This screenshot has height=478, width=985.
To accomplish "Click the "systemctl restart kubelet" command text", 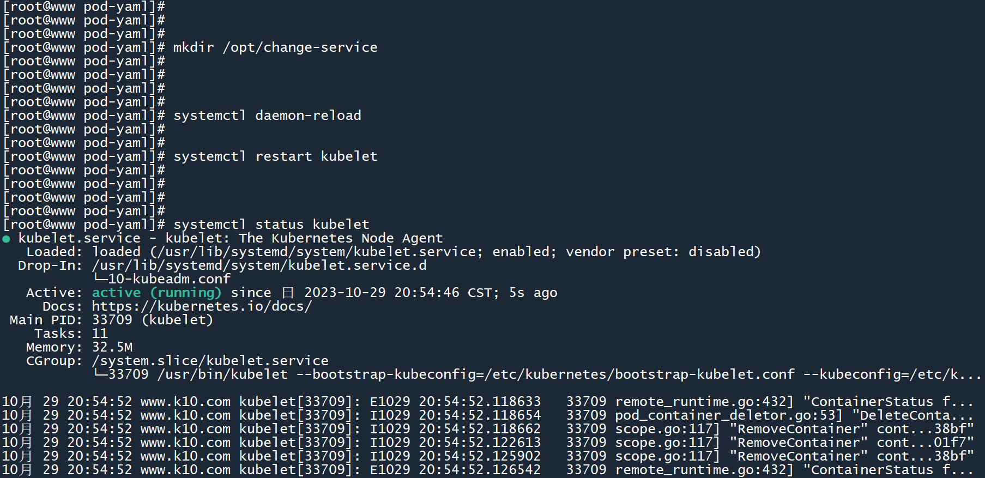I will pyautogui.click(x=275, y=156).
